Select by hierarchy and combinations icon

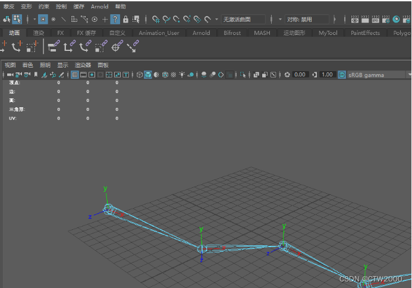point(7,19)
